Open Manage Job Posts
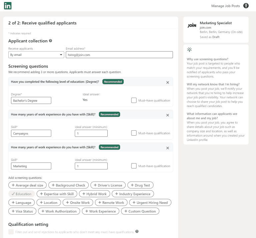This screenshot has width=256, height=238. click(x=225, y=6)
